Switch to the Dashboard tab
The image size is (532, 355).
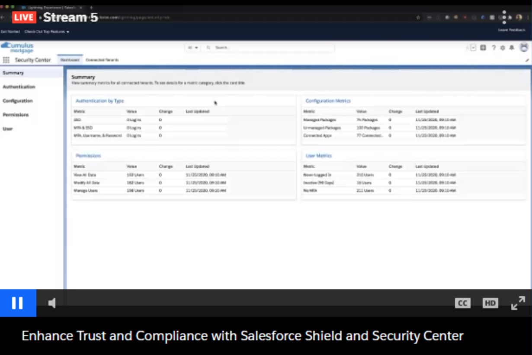tap(70, 60)
